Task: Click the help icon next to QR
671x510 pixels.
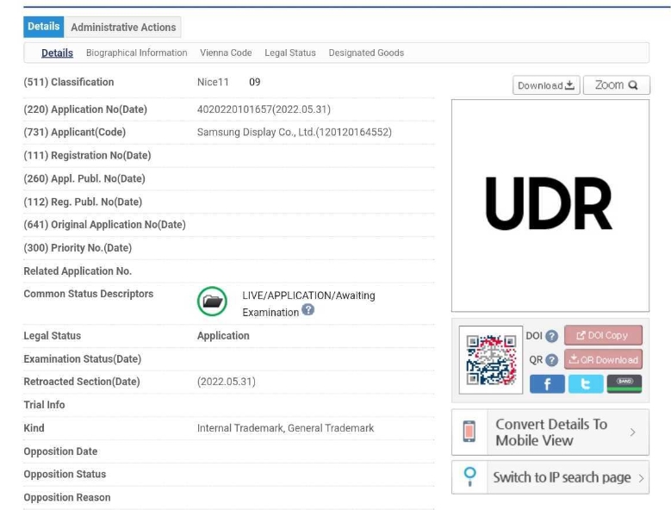Action: [552, 360]
